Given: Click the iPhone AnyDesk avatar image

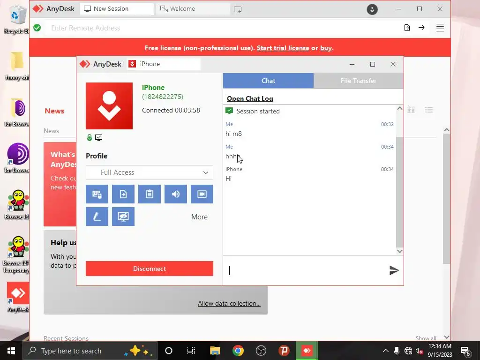Looking at the screenshot, I should [109, 106].
